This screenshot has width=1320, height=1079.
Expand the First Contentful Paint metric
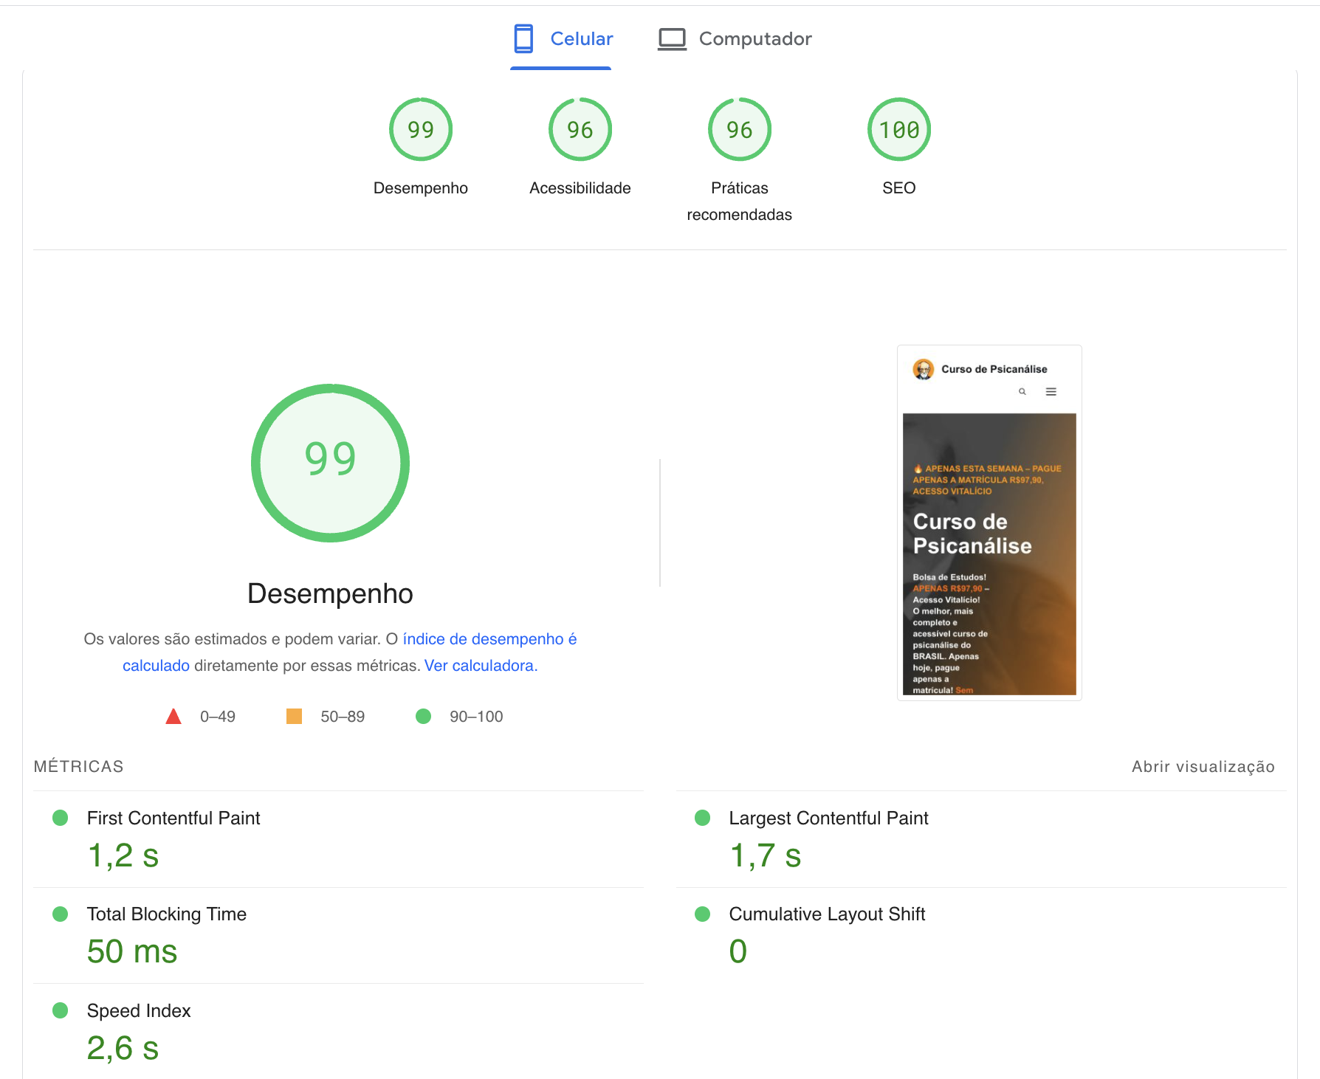(x=339, y=840)
